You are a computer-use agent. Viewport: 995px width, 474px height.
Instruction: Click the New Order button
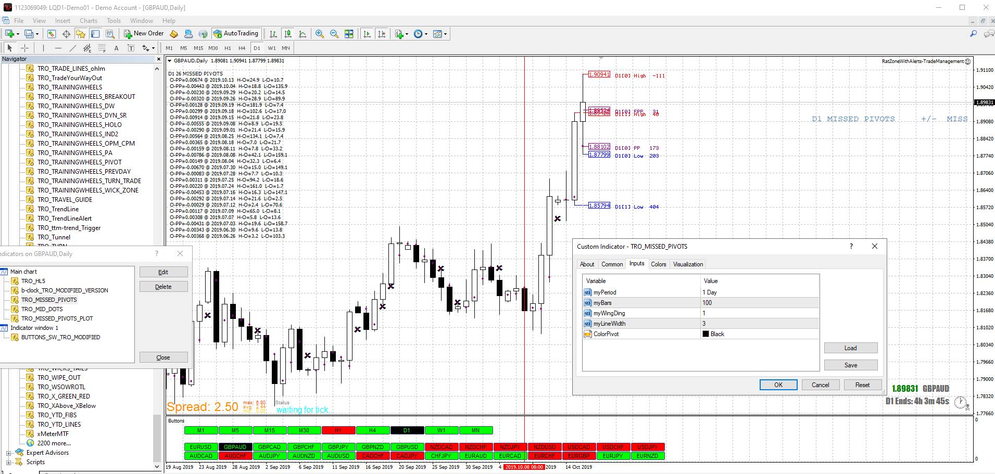pos(144,34)
